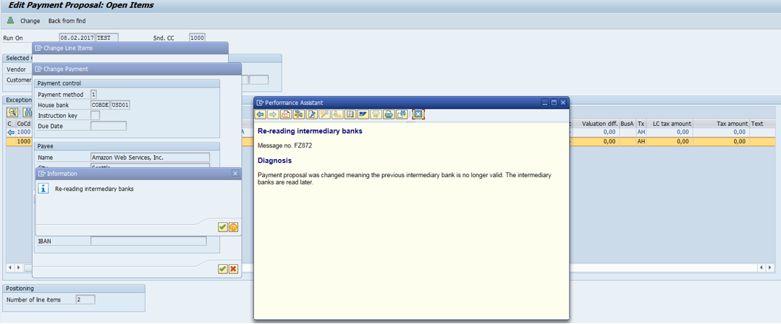Open technical information icon in Performance Assistant
This screenshot has width=781, height=324.
point(299,115)
